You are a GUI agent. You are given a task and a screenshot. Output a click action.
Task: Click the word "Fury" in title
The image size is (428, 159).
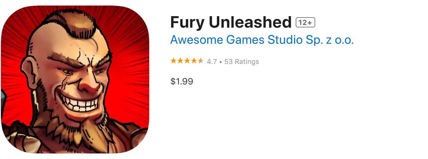coord(188,22)
